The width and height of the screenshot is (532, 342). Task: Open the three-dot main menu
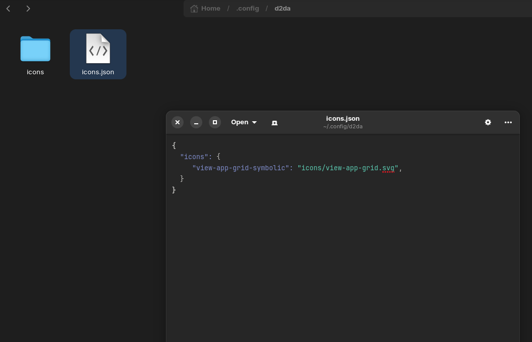508,122
